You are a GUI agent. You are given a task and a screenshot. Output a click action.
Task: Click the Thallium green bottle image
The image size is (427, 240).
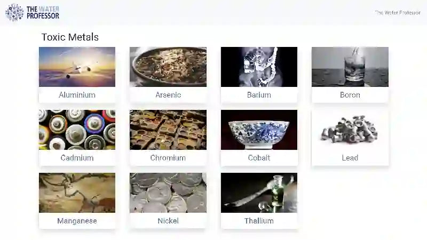[259, 193]
